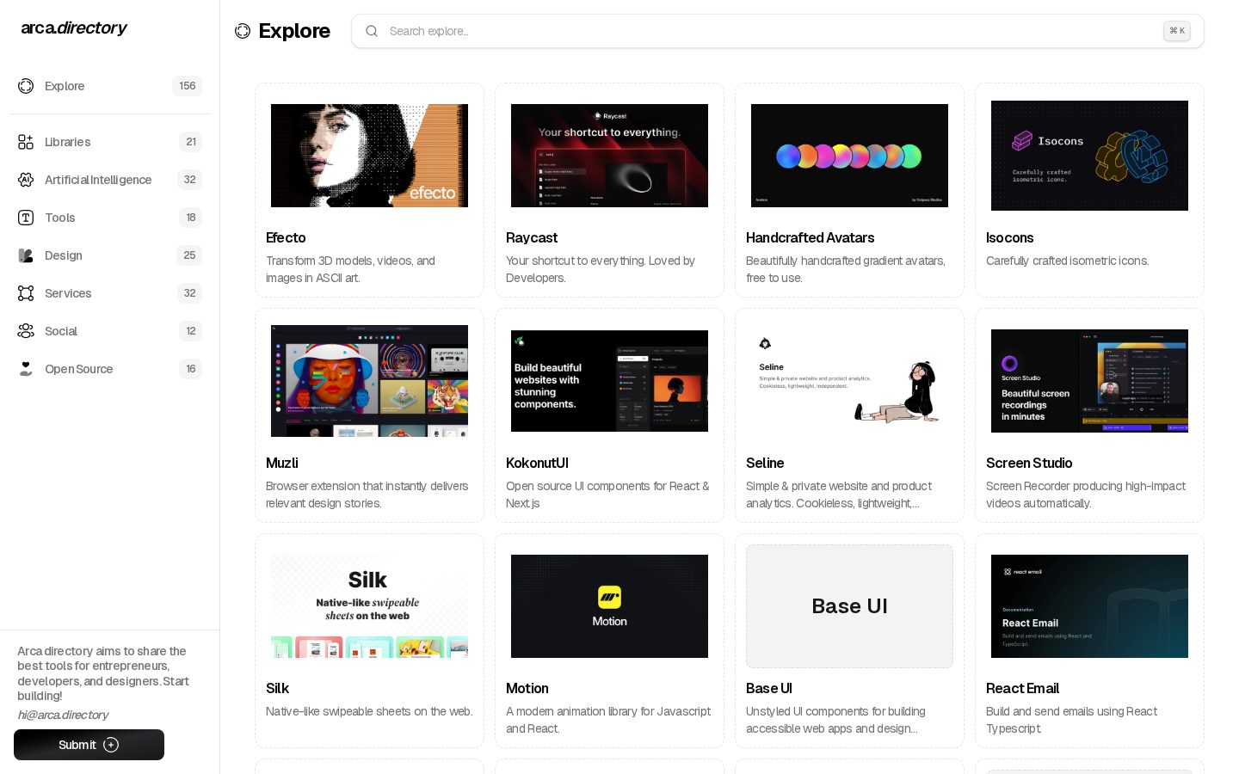Click the Libraries count badge 21
Viewport: 1239px width, 774px height.
(190, 142)
